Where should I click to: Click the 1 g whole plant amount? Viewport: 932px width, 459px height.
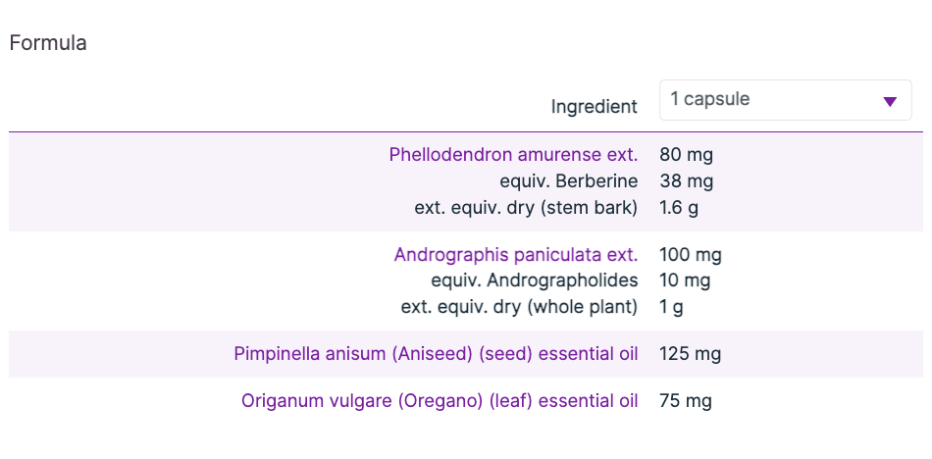[671, 307]
